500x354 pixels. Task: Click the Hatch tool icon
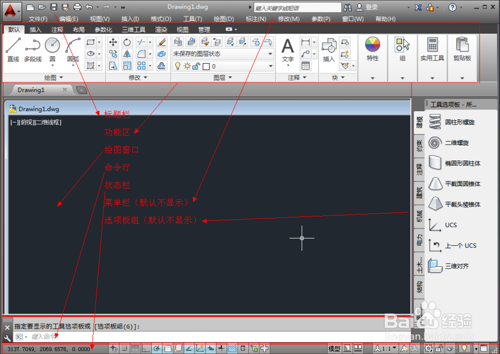90,65
